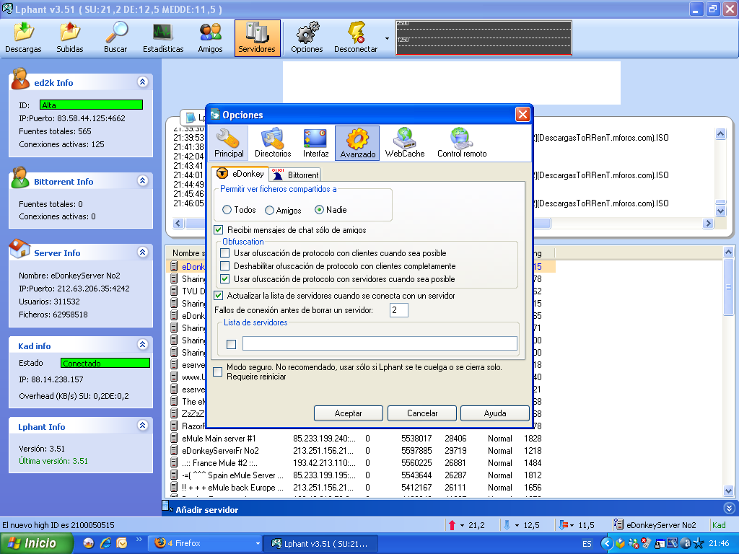Viewport: 739px width, 554px height.
Task: Open the Control remoto options section
Action: pos(462,144)
